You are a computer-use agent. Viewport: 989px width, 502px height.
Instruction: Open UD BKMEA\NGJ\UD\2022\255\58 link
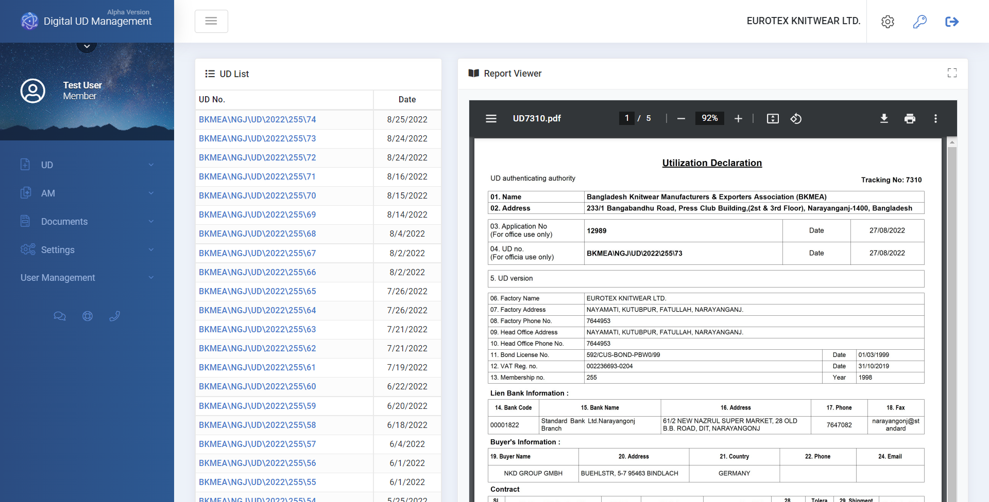pyautogui.click(x=258, y=425)
